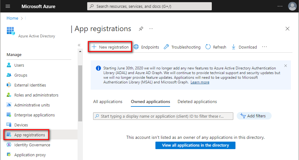Pin App registrations blade
Image resolution: width=299 pixels, height=160 pixels.
(141, 29)
